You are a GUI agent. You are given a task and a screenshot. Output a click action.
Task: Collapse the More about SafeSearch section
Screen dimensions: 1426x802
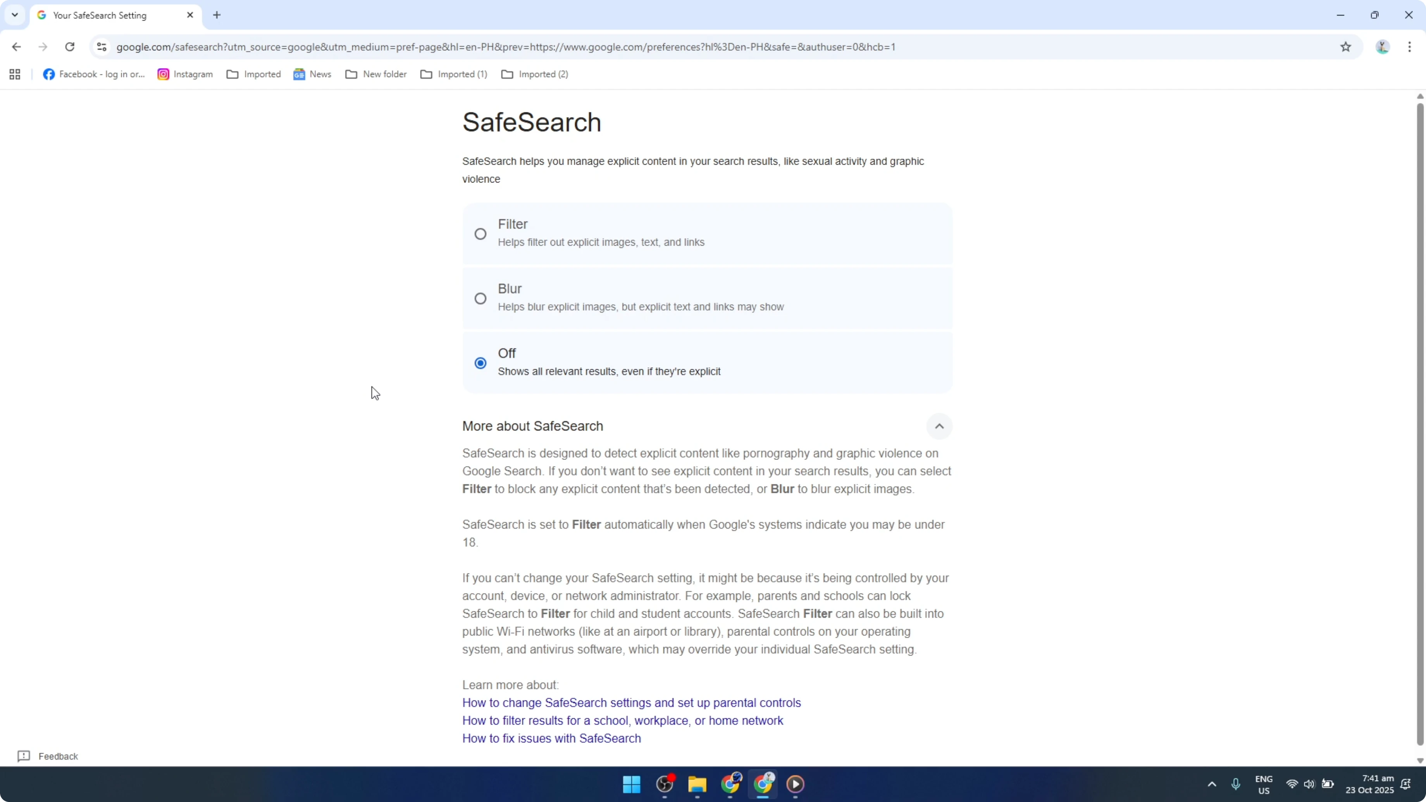click(939, 426)
